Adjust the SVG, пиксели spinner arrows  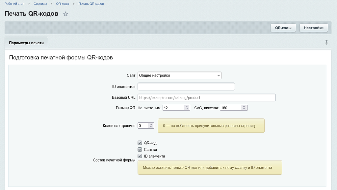pos(244,108)
